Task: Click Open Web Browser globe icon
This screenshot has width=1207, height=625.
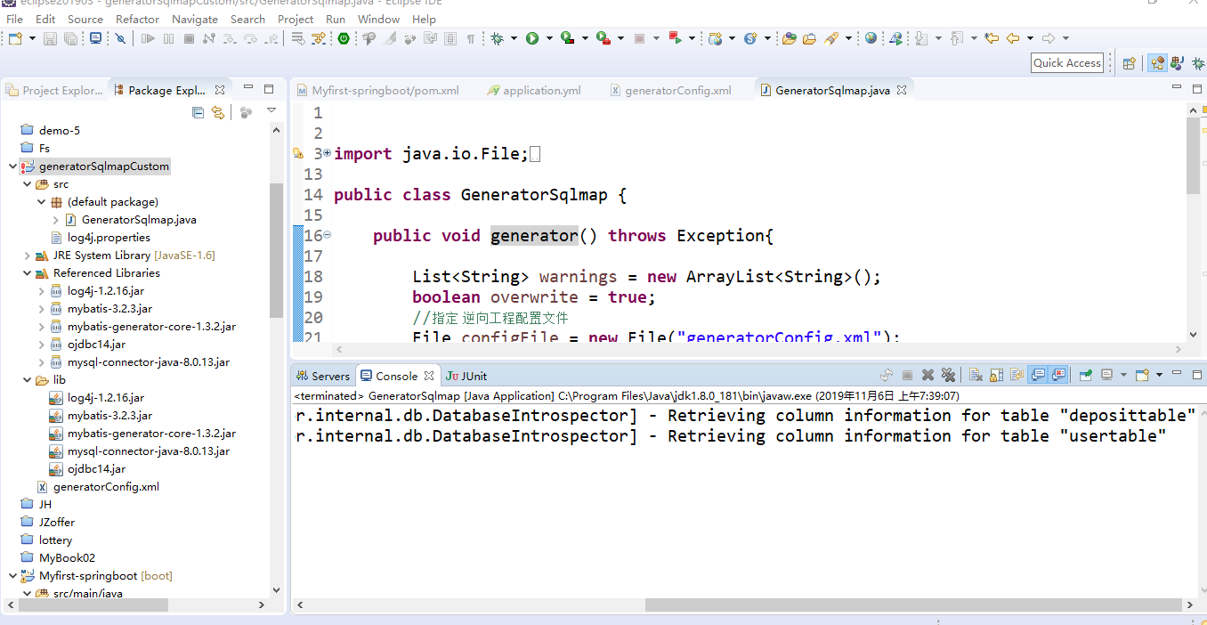Action: (x=871, y=38)
